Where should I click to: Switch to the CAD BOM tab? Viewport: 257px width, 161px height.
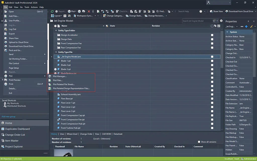click(106, 134)
